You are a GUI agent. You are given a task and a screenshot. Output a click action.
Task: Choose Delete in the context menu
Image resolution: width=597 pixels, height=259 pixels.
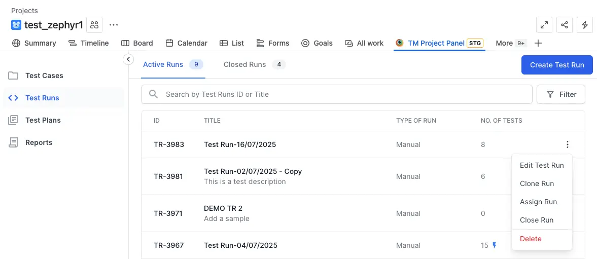(531, 239)
